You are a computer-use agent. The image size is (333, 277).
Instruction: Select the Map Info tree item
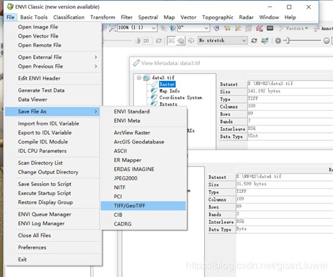[170, 91]
